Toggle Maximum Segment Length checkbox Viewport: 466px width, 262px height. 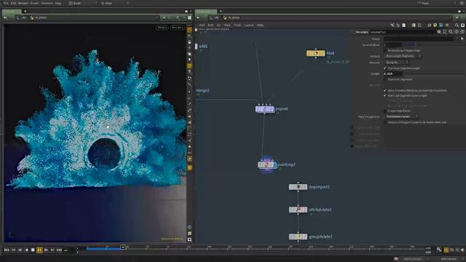pos(385,68)
